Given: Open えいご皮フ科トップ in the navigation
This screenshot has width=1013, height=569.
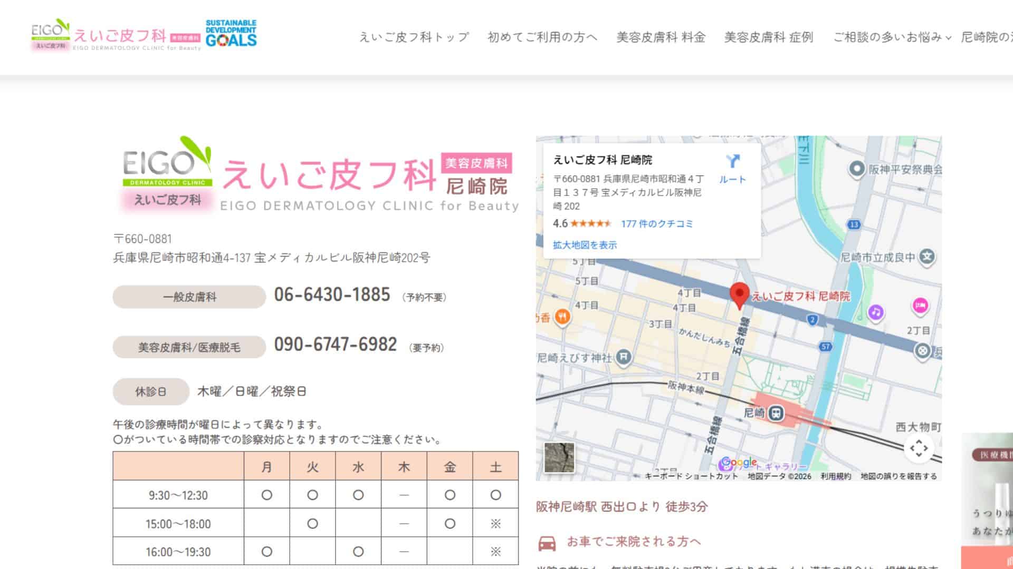Looking at the screenshot, I should (414, 37).
